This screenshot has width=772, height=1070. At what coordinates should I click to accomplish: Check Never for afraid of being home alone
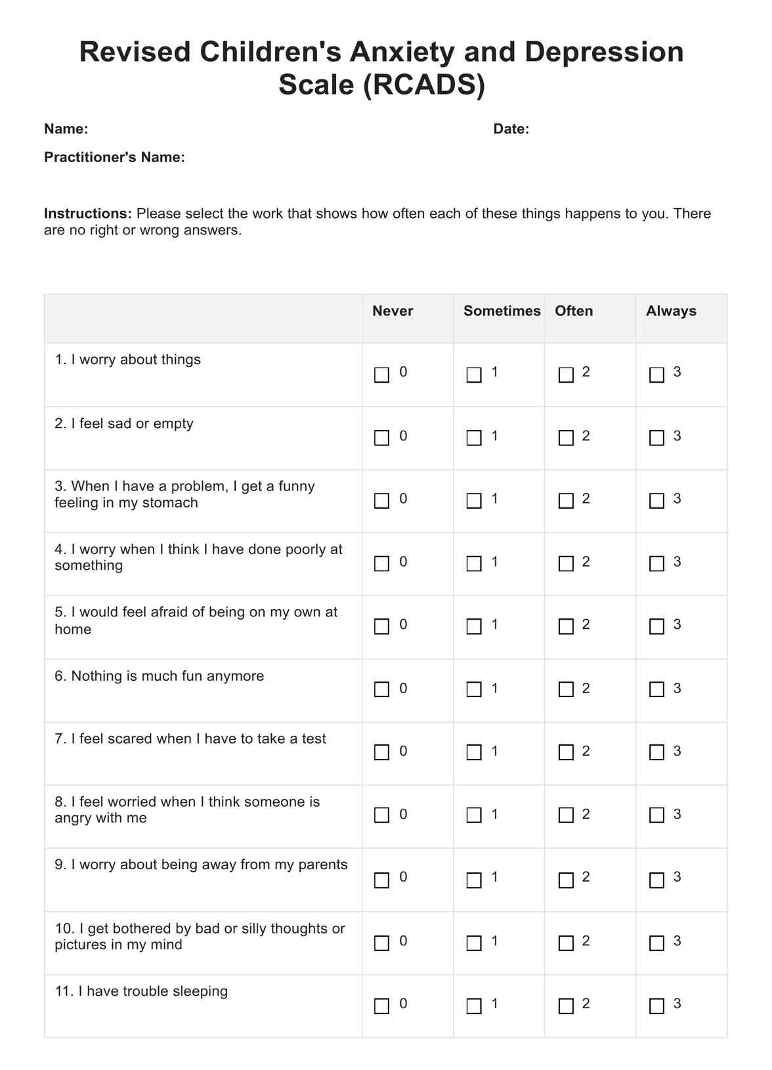point(381,626)
